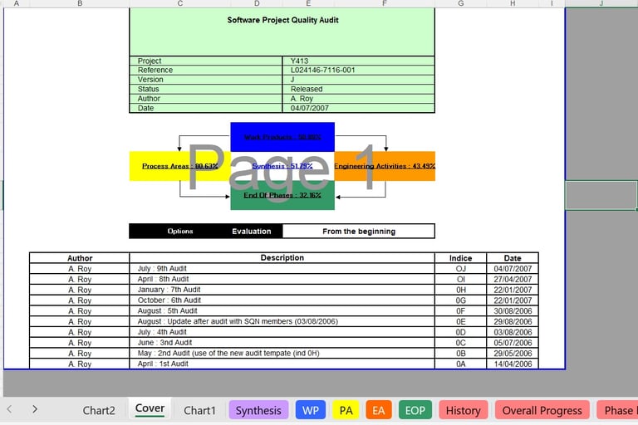Click the header date 04/07/2007 cell
Viewport: 638px width, 425px height.
359,108
